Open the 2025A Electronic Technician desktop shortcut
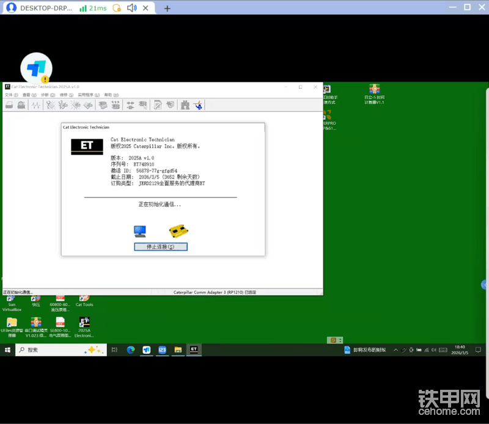This screenshot has width=489, height=424. pos(84,327)
